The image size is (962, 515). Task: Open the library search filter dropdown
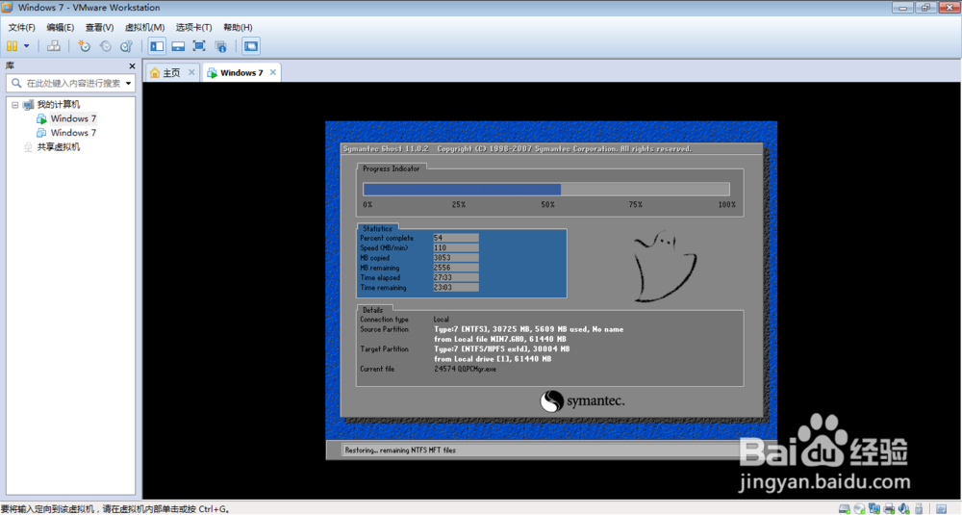tap(128, 84)
